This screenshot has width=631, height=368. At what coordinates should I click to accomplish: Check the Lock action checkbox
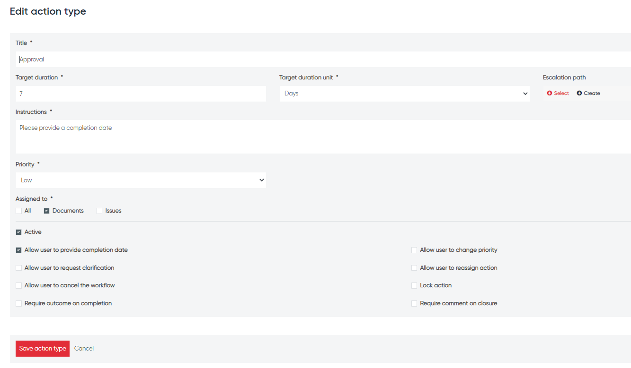pyautogui.click(x=414, y=286)
